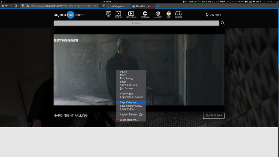279x157 pixels.
Task: Select Copy Video Location
Action: [x=131, y=97]
